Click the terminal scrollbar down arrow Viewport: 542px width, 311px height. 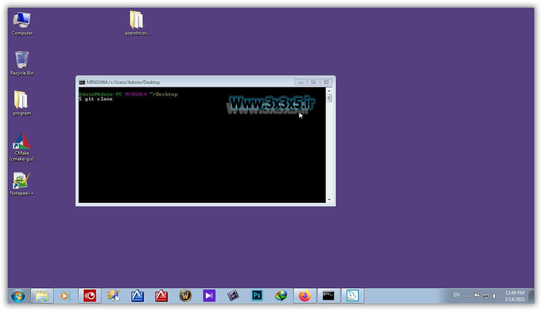coord(329,199)
